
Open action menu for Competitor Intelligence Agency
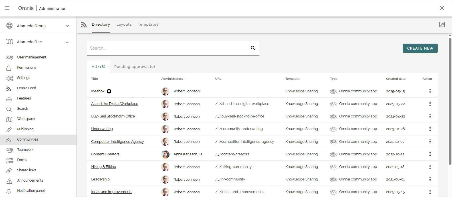[430, 141]
